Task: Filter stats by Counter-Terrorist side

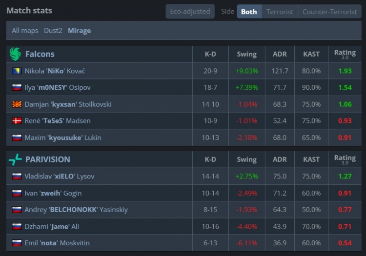Action: (329, 12)
